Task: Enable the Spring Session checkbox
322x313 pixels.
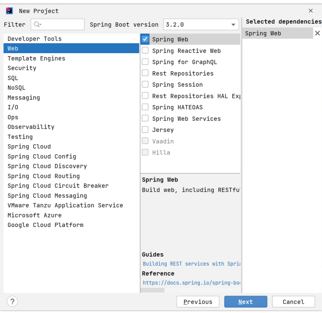Action: click(x=145, y=84)
